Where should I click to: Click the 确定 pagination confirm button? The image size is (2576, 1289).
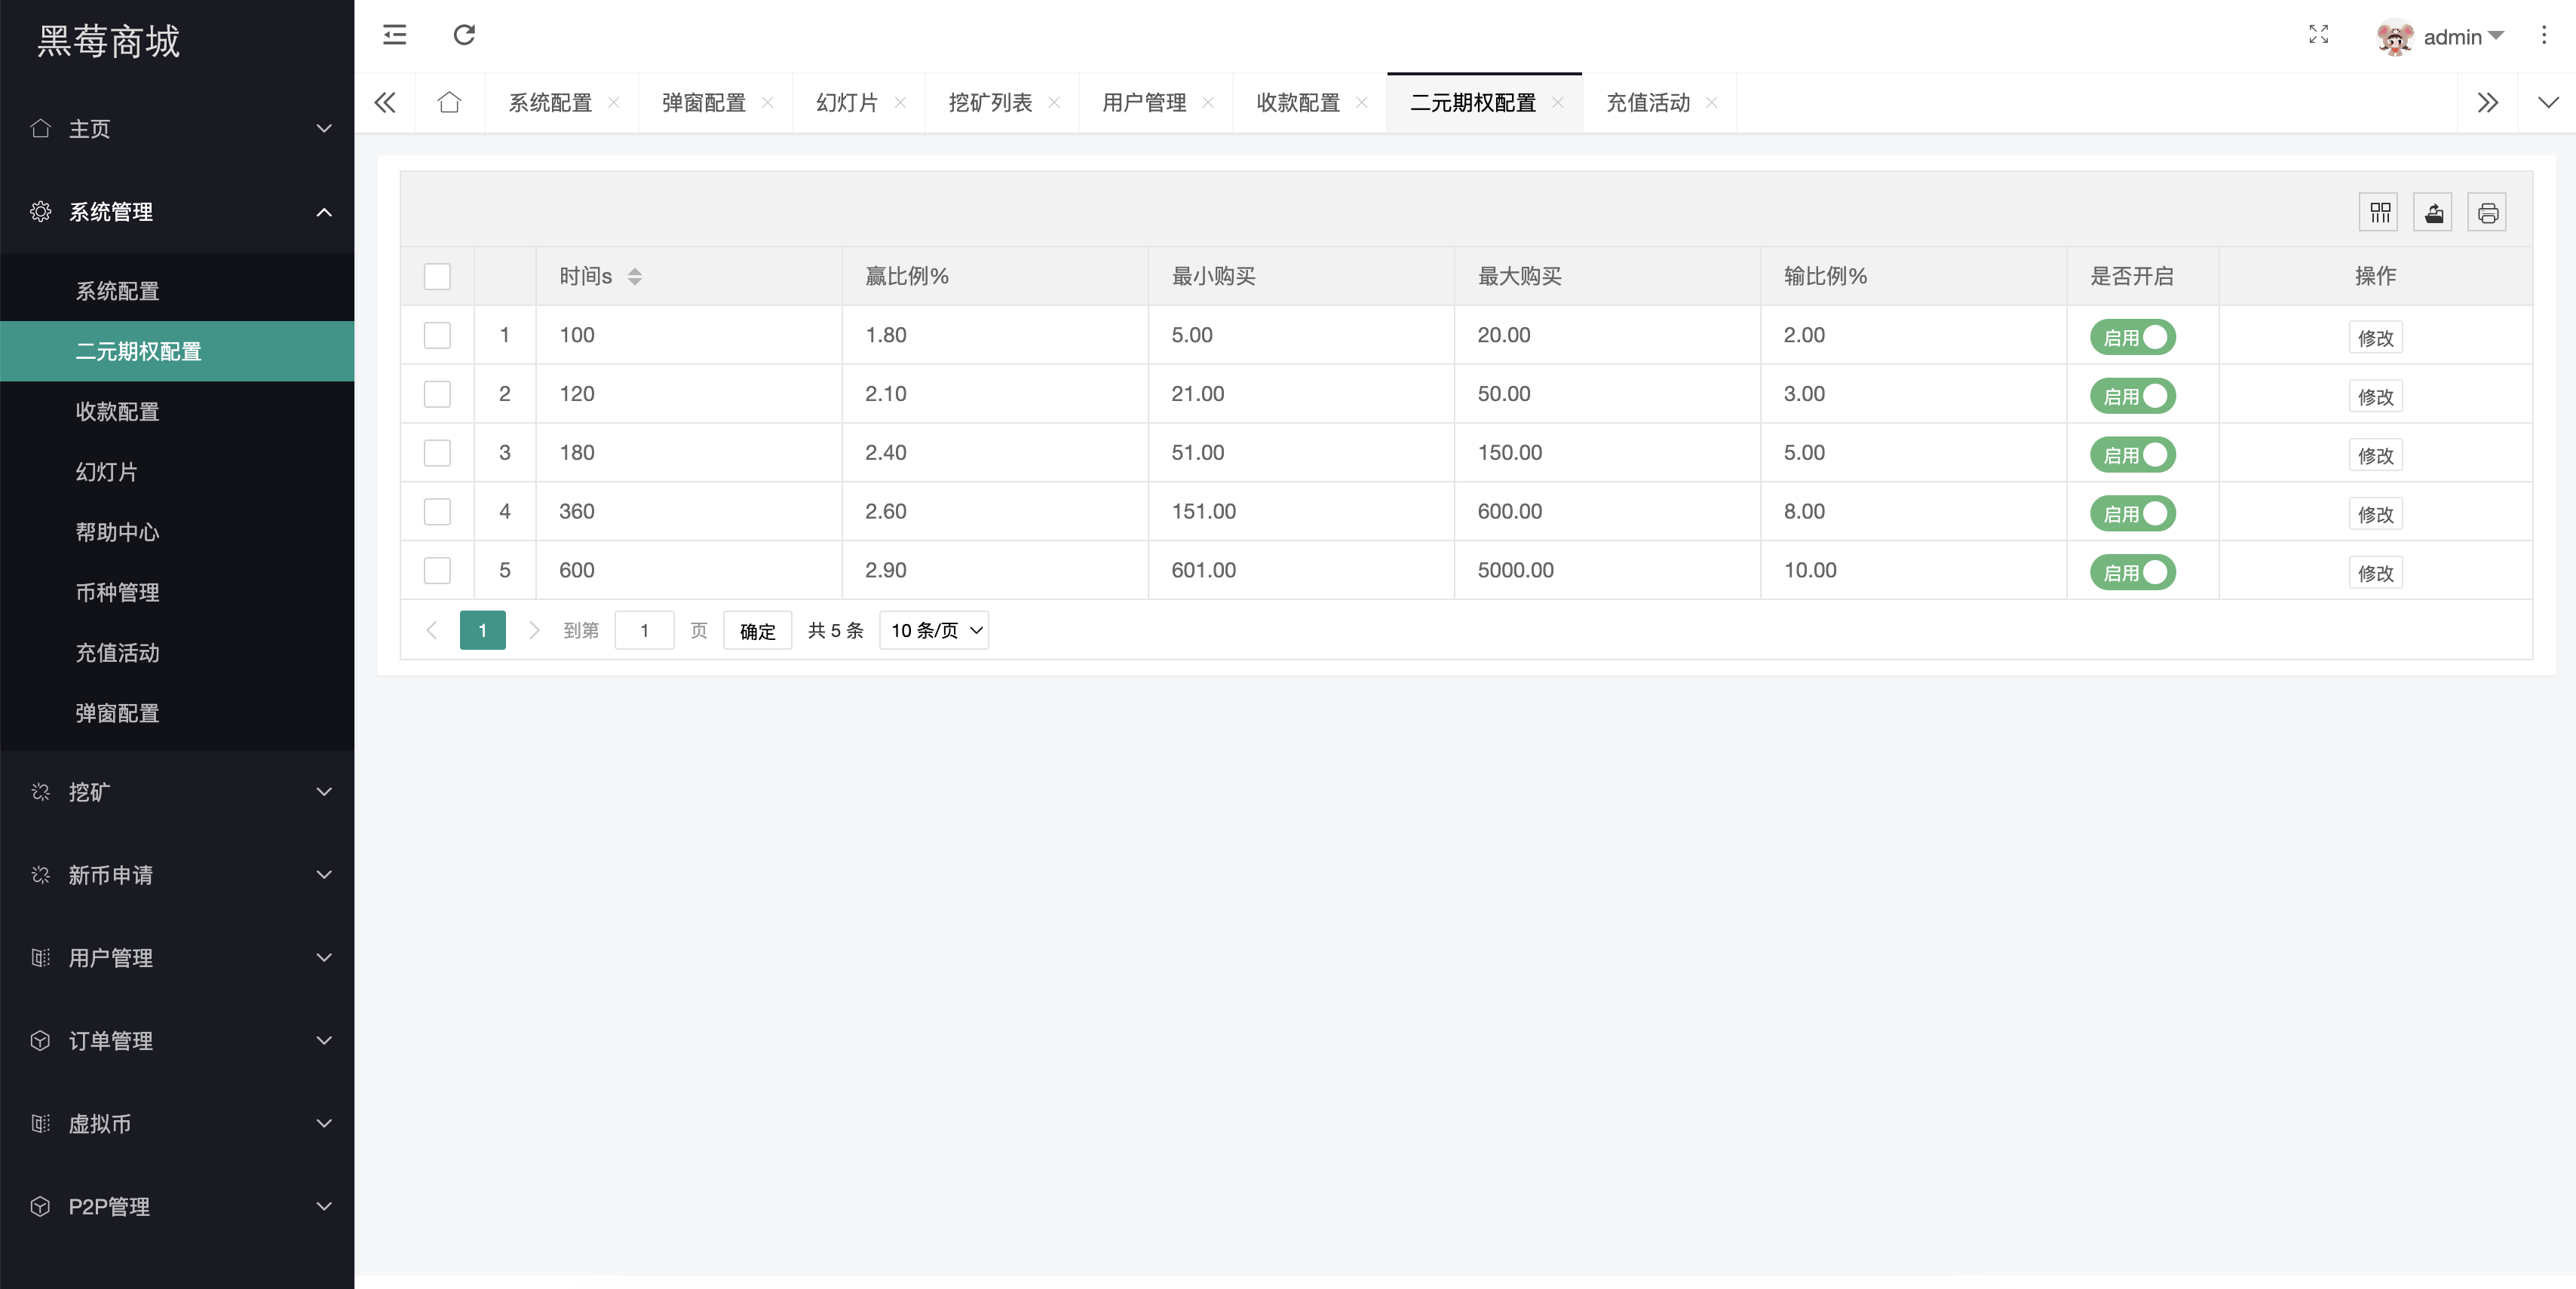coord(757,630)
